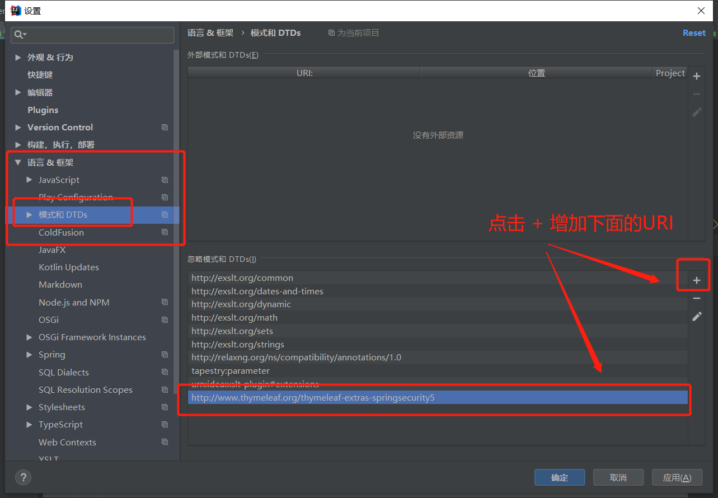Image resolution: width=718 pixels, height=498 pixels.
Task: Click the search icon in settings search box
Action: (x=20, y=35)
